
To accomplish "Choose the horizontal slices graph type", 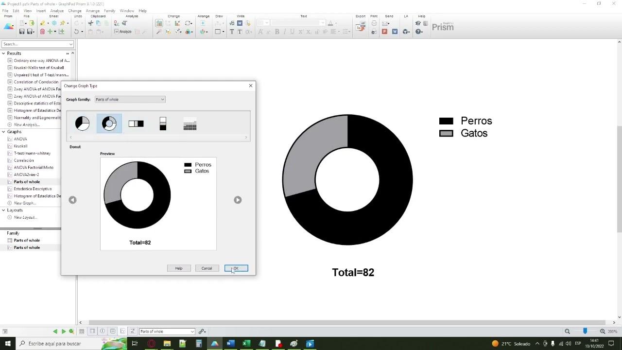I will tap(136, 124).
